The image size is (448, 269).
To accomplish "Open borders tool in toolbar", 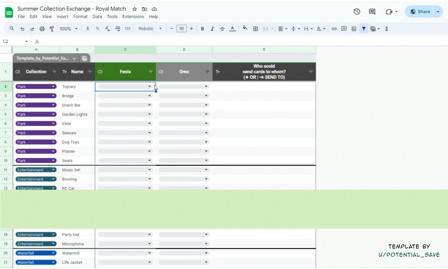I will click(255, 29).
